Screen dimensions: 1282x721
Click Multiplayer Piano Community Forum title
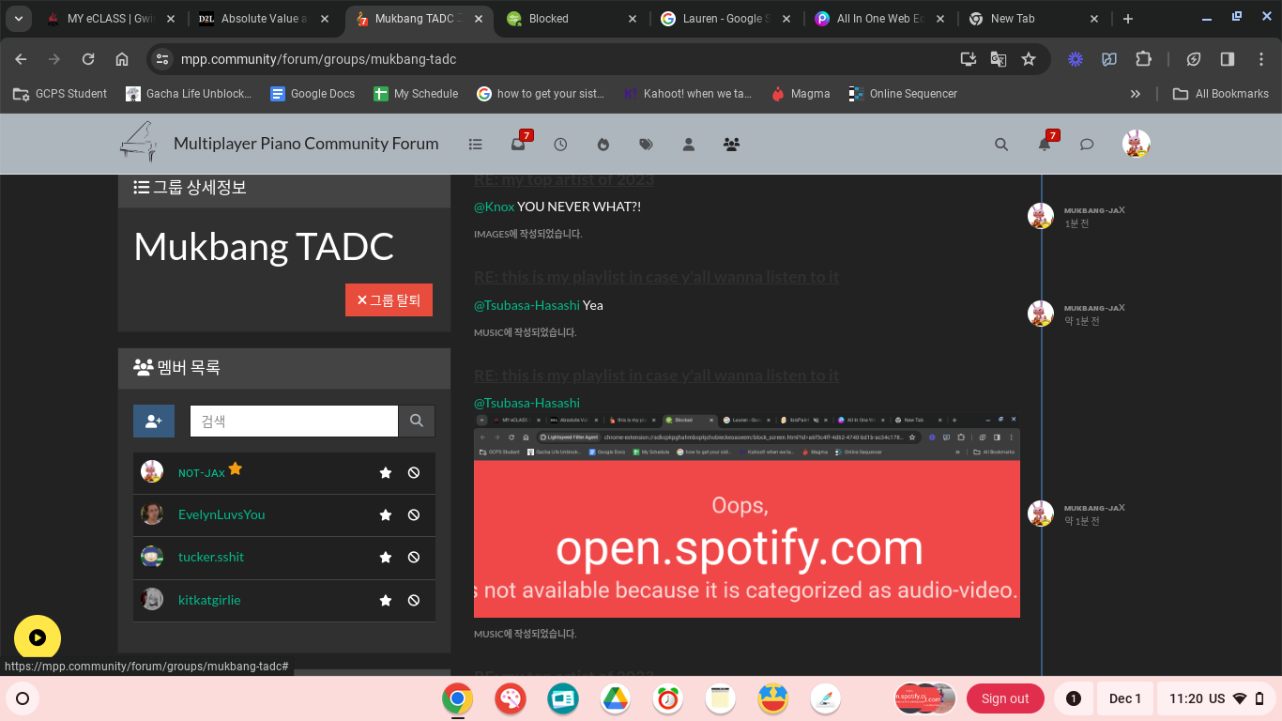(x=306, y=144)
